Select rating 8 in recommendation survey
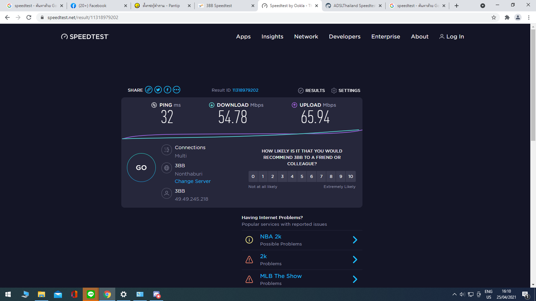 [x=331, y=177]
